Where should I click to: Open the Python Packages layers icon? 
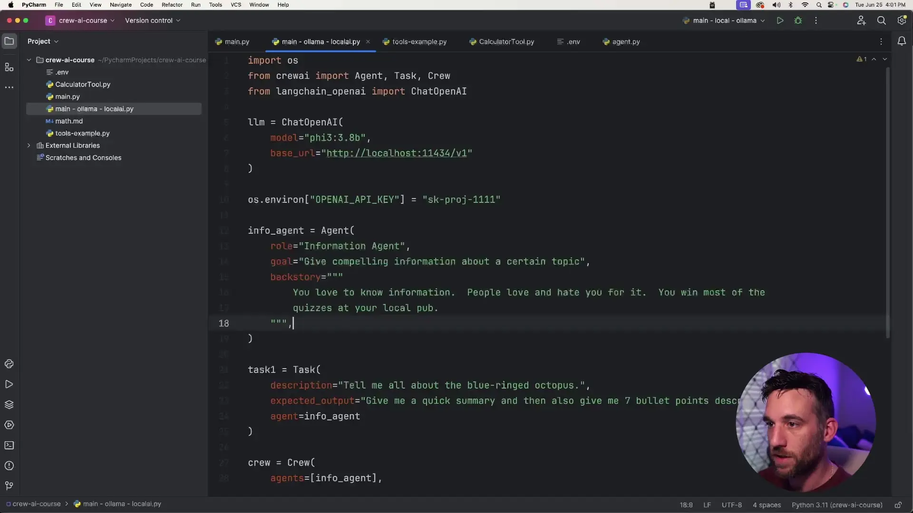[x=9, y=405]
